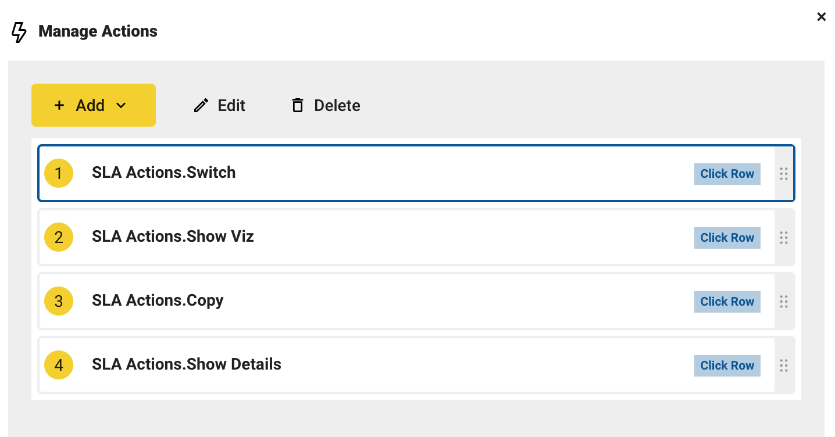Click the drag handle for SLA Actions.Copy
The image size is (835, 437).
783,301
